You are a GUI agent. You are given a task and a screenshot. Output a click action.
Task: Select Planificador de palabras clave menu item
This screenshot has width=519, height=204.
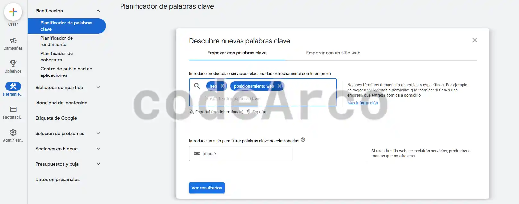tap(67, 26)
